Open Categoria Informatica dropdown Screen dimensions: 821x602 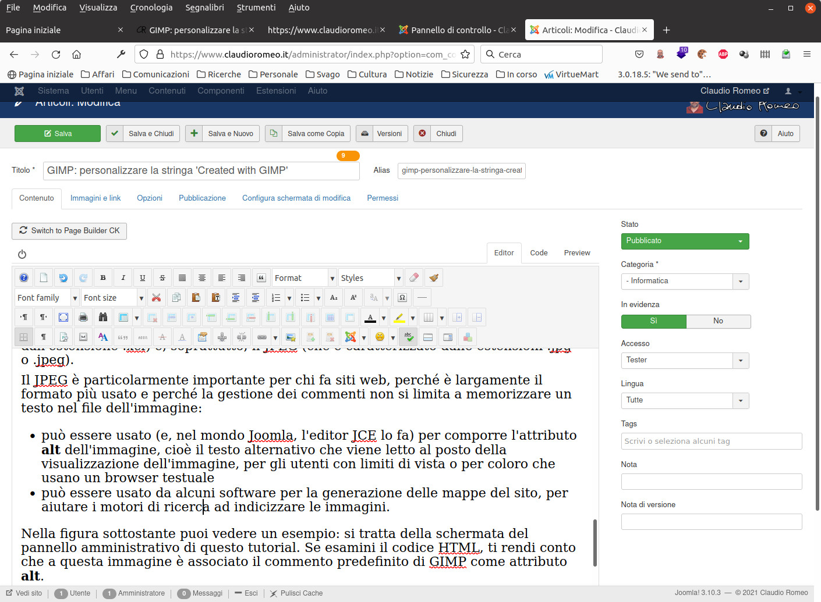click(x=685, y=281)
